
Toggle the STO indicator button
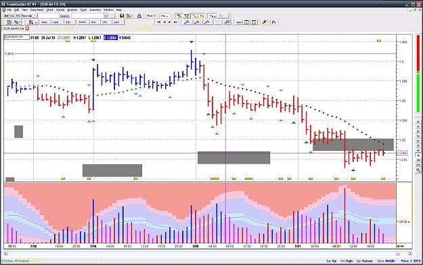pos(105,22)
